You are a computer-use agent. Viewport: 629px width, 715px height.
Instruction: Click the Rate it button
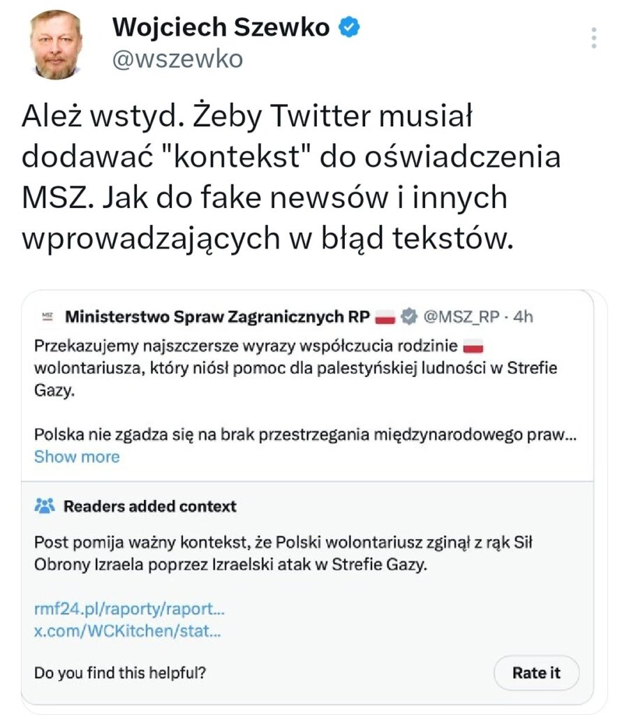click(x=536, y=672)
